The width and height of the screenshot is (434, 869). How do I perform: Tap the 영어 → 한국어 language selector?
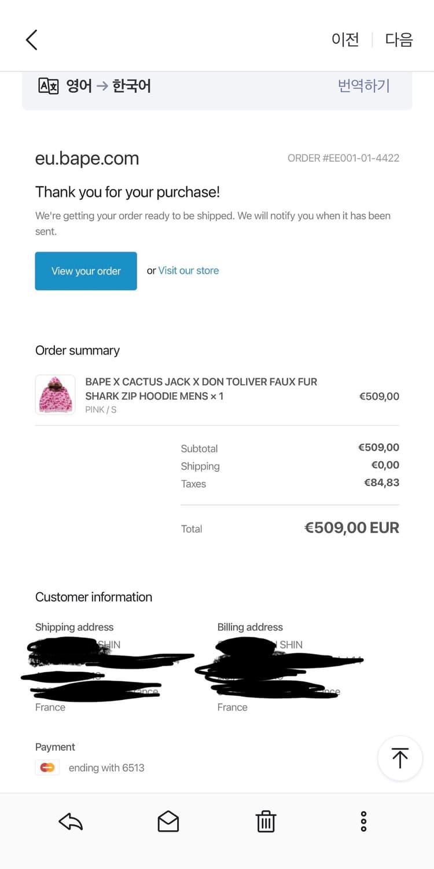pyautogui.click(x=109, y=86)
